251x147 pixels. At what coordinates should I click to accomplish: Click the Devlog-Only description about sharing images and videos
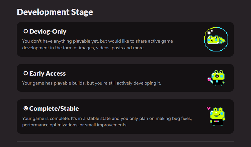coord(98,44)
